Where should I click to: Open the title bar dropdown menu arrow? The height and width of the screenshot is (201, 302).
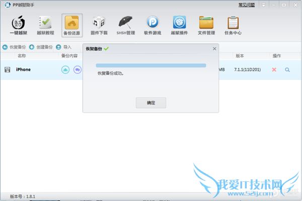tap(263, 5)
